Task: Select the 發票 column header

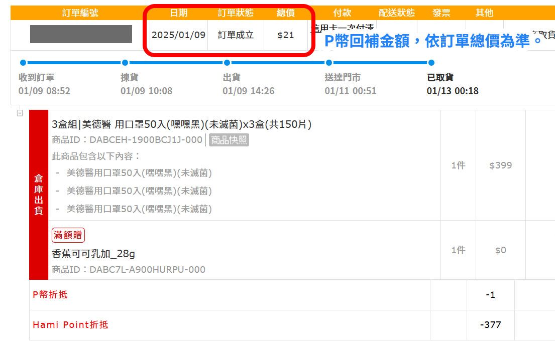Action: [440, 13]
